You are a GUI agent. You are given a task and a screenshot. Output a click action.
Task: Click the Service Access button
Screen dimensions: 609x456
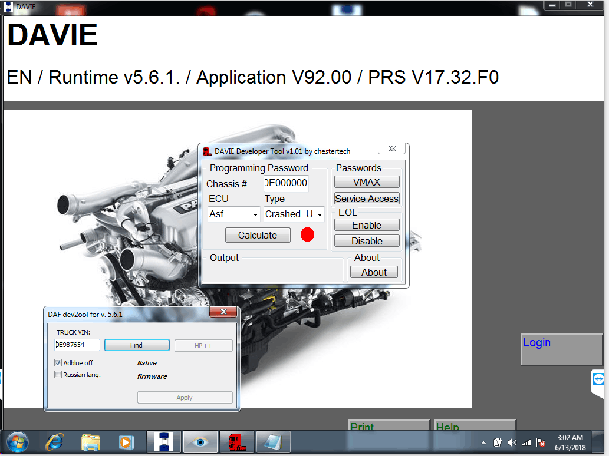coord(367,199)
